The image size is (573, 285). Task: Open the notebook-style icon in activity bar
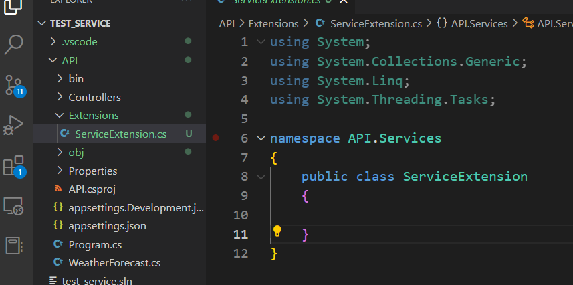pos(14,246)
